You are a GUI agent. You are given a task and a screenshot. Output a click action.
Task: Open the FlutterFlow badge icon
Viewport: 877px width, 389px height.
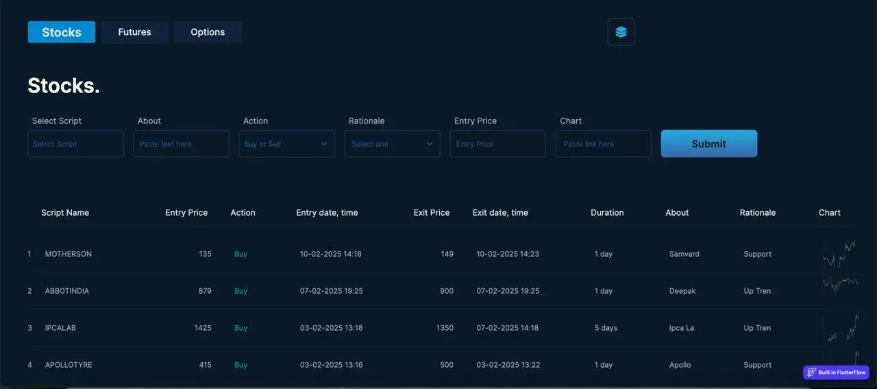(x=811, y=373)
